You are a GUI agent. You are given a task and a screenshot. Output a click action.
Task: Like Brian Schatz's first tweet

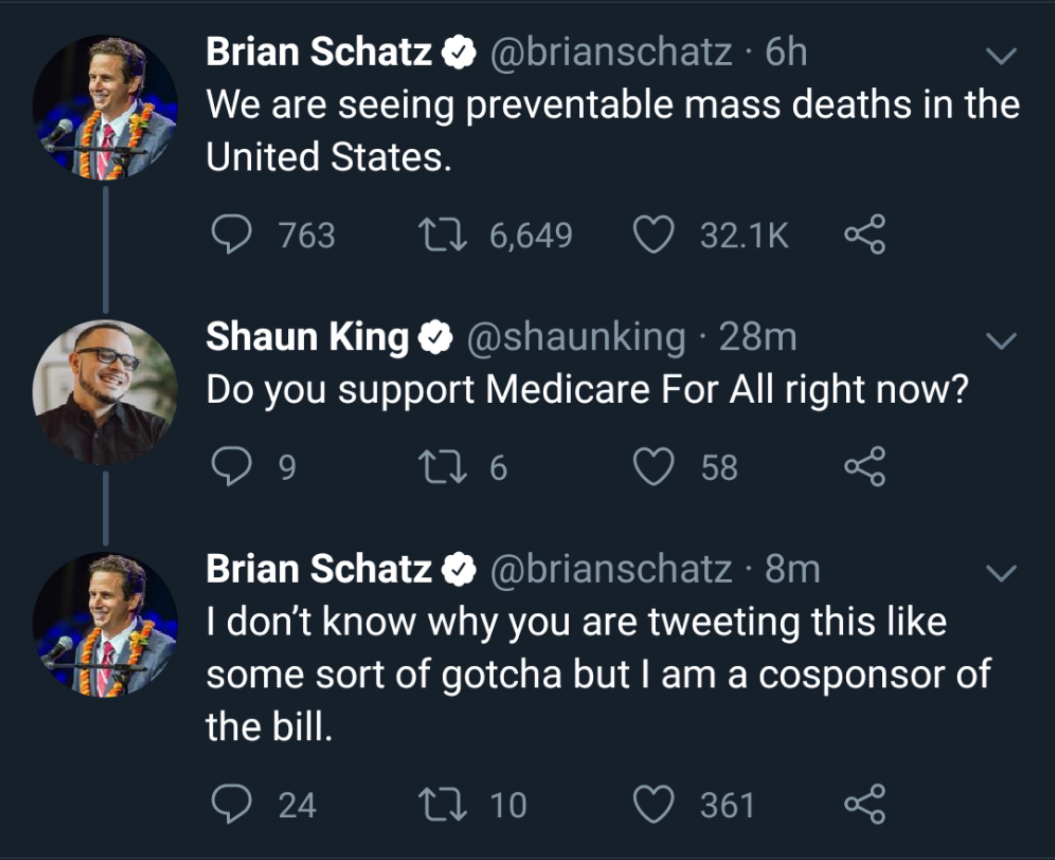[654, 235]
